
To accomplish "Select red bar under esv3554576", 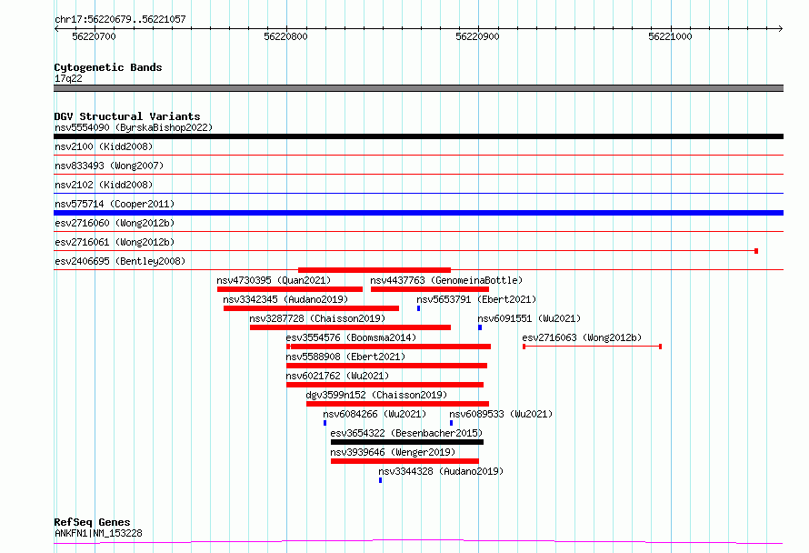I will [388, 347].
